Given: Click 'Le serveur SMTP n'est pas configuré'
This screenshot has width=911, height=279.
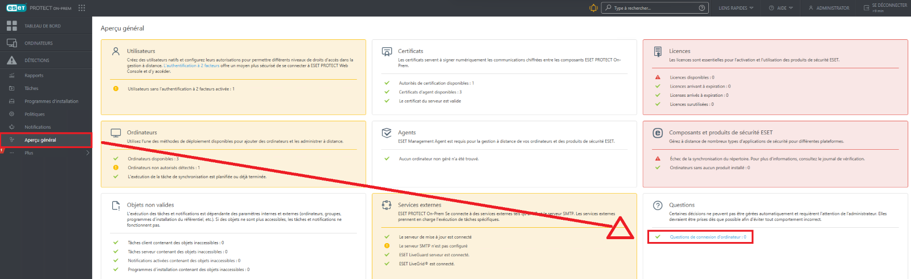Looking at the screenshot, I should 433,246.
